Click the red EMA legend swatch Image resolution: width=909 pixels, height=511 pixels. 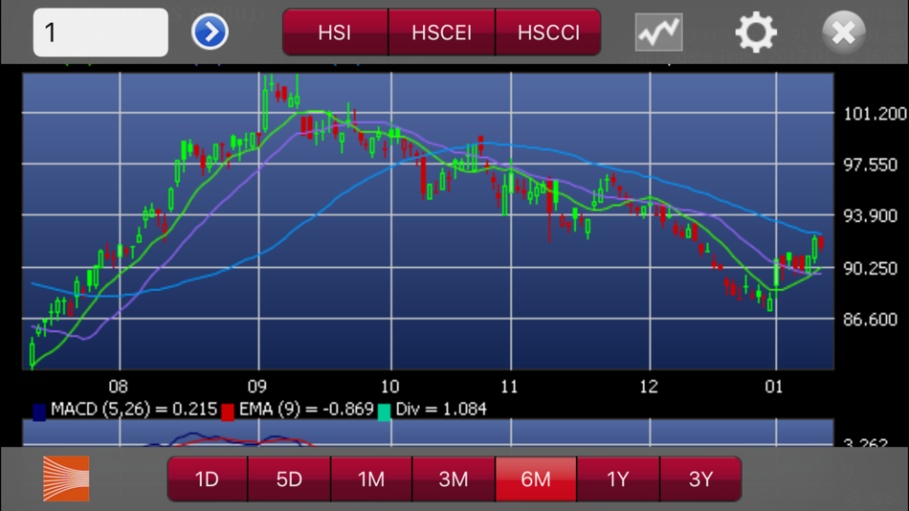228,412
